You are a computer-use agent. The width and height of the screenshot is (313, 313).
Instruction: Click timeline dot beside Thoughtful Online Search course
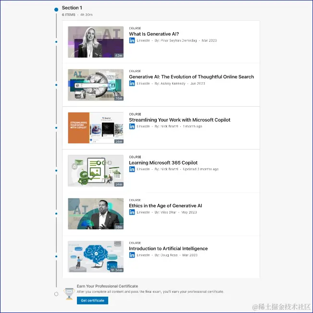click(x=56, y=85)
